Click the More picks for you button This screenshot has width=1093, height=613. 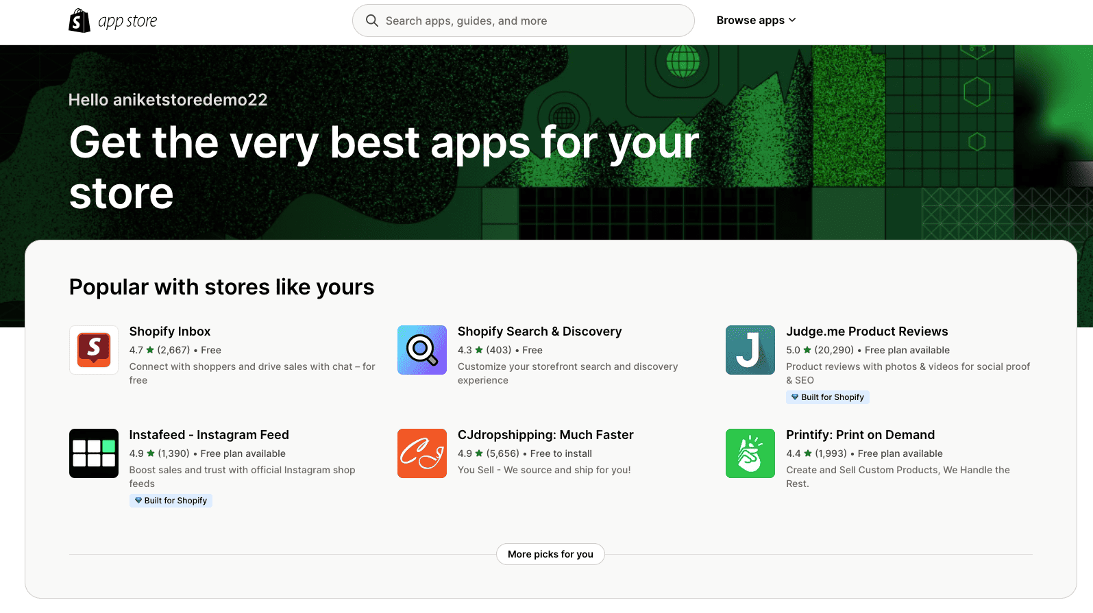click(x=550, y=554)
